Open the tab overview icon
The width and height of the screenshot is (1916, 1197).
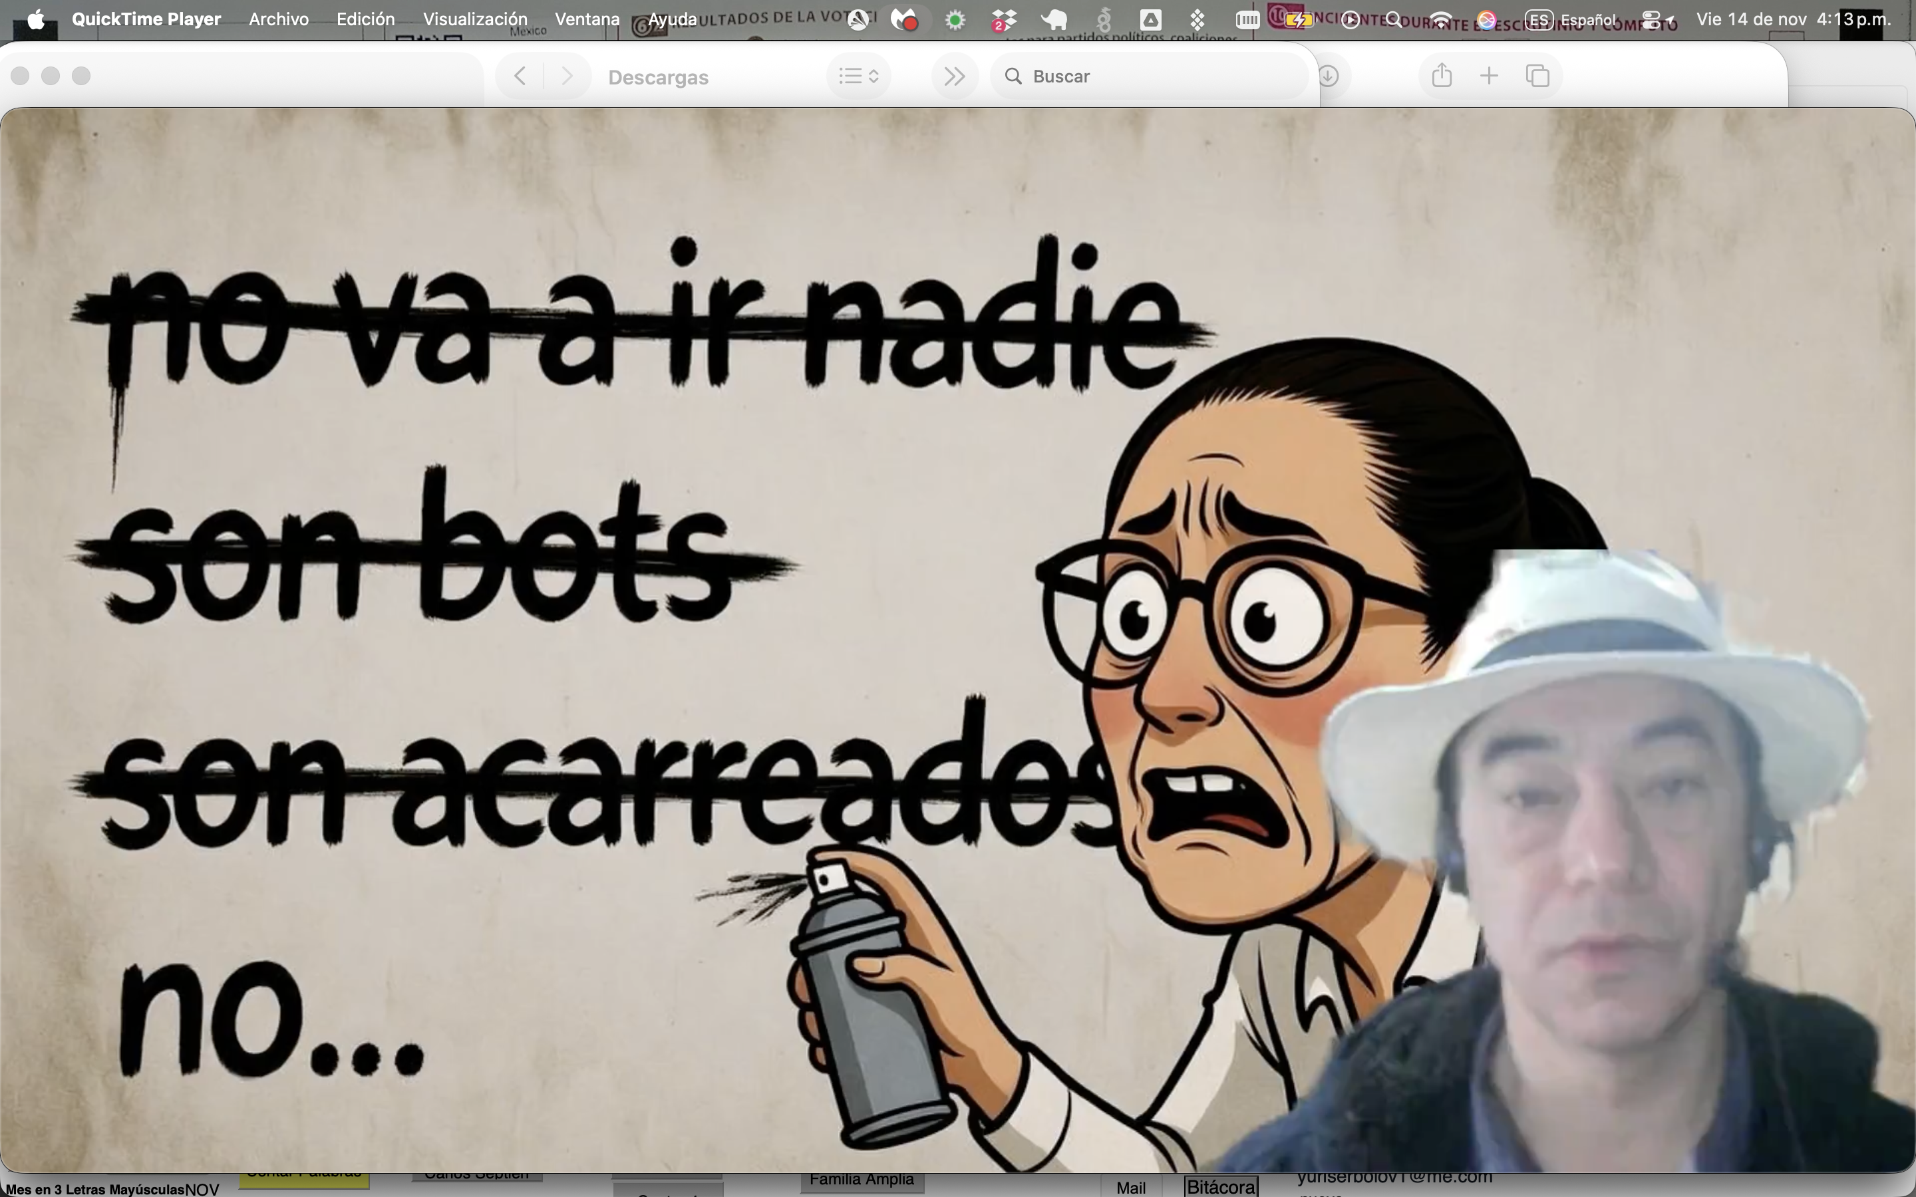click(x=1537, y=76)
